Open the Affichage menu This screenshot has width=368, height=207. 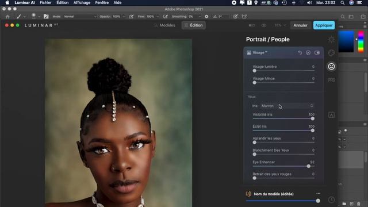(82, 2)
